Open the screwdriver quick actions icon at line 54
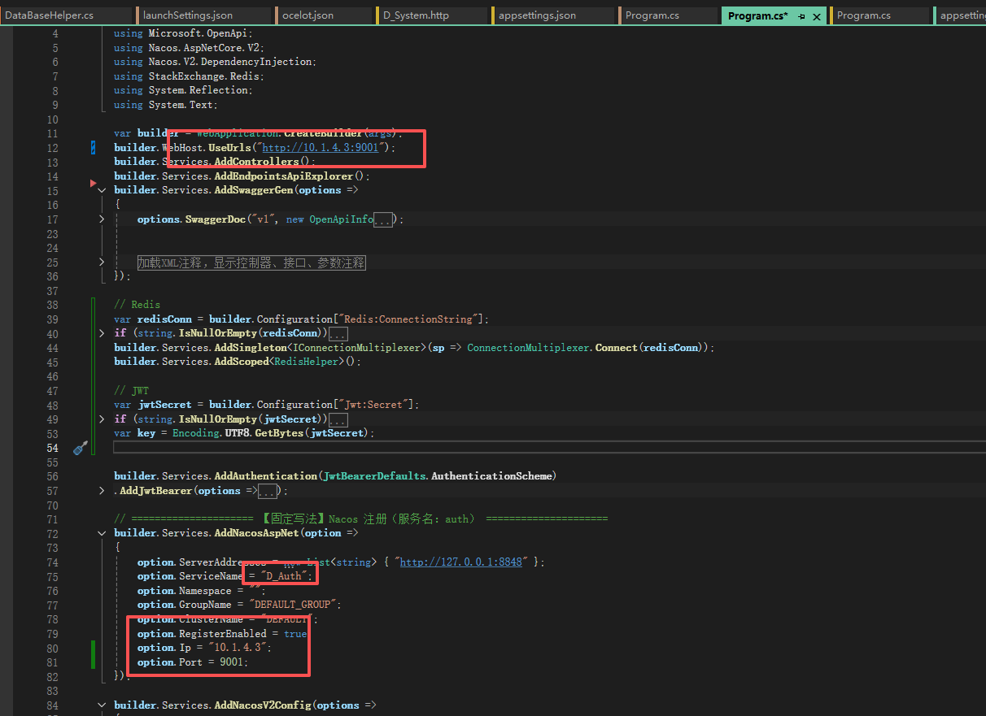This screenshot has width=986, height=716. (80, 448)
